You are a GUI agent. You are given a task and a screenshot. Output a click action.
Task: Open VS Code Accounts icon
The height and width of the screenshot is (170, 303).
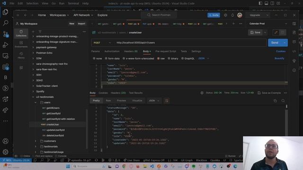(5, 141)
